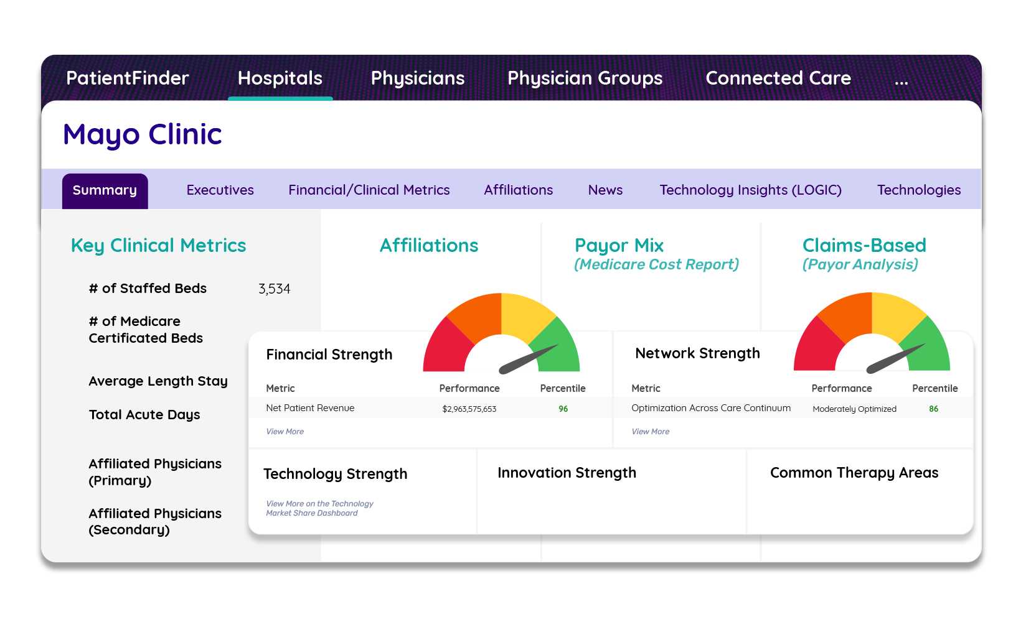Switch to the Technologies sub-tab
Viewport: 1031px width, 627px height.
[x=919, y=190]
